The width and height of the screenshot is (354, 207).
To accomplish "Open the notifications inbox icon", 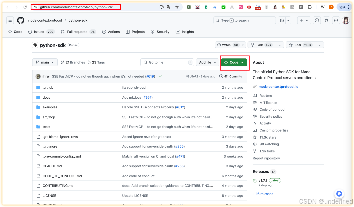I will point(336,20).
